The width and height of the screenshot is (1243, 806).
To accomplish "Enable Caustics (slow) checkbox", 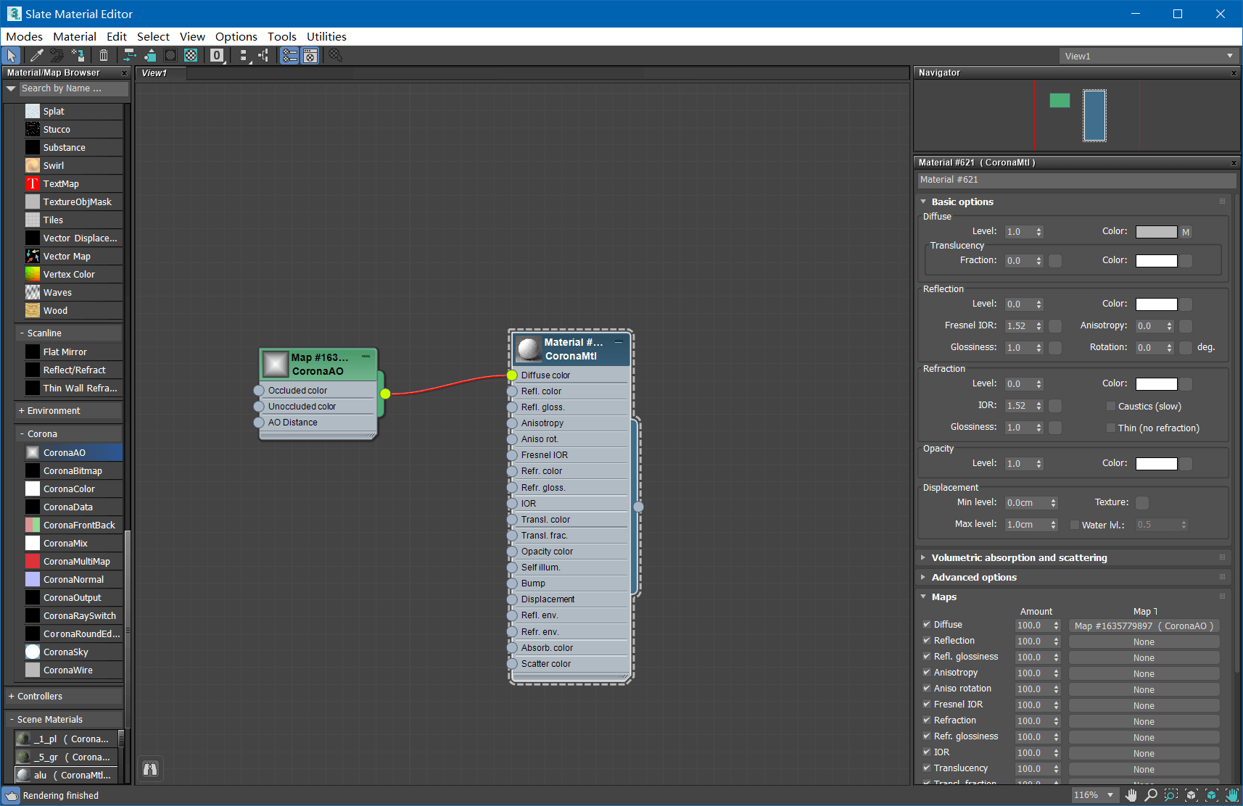I will (1110, 406).
